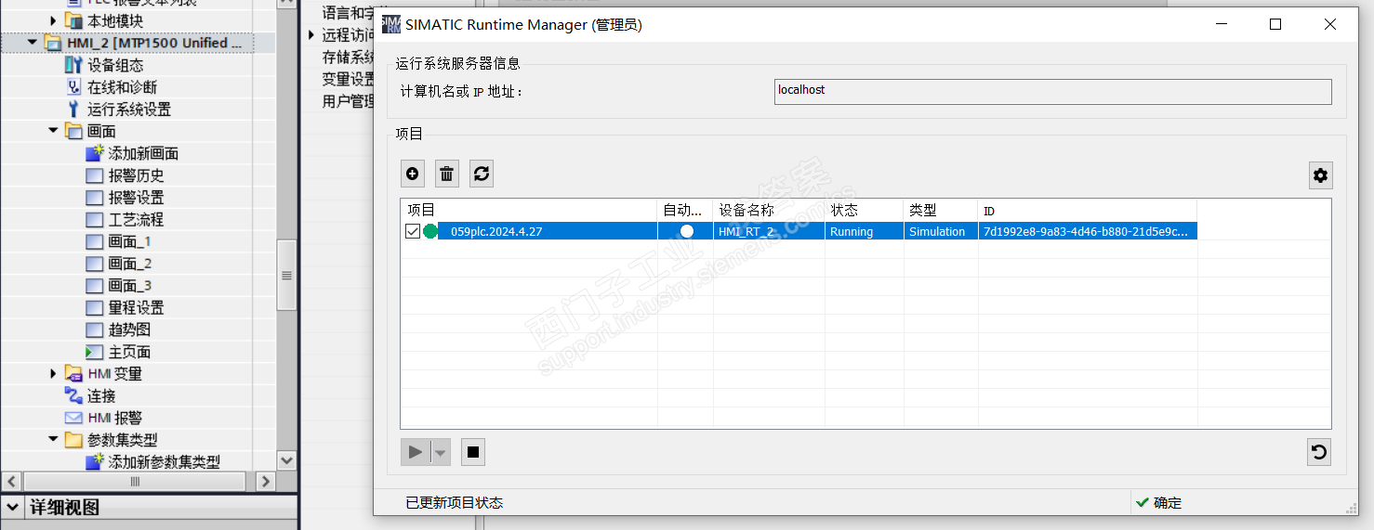
Task: Stop the running project with stop button
Action: coord(473,452)
